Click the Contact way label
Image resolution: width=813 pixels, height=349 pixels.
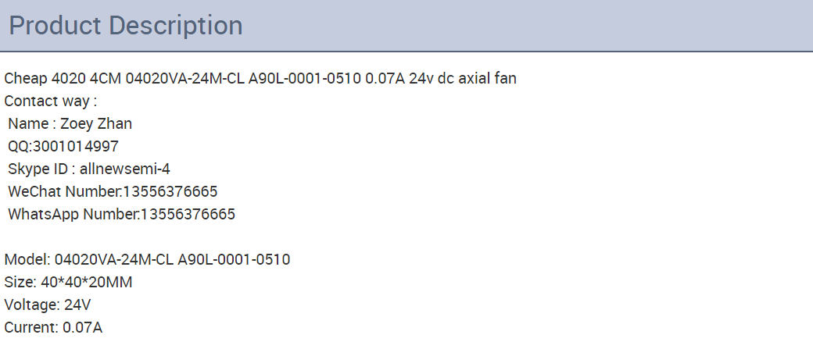tap(51, 101)
